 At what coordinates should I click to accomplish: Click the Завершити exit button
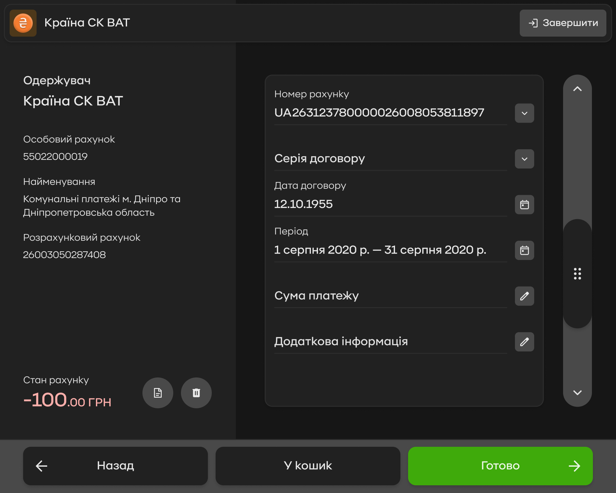(x=563, y=23)
